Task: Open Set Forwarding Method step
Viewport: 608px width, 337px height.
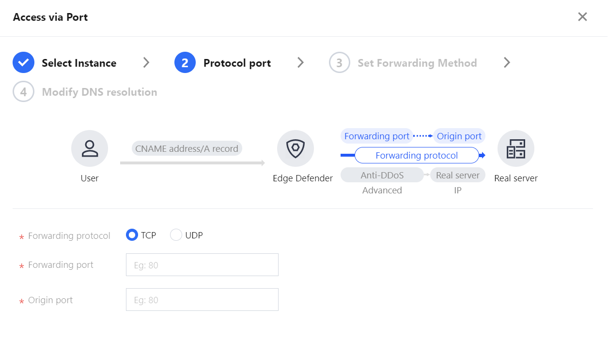Action: (x=417, y=63)
